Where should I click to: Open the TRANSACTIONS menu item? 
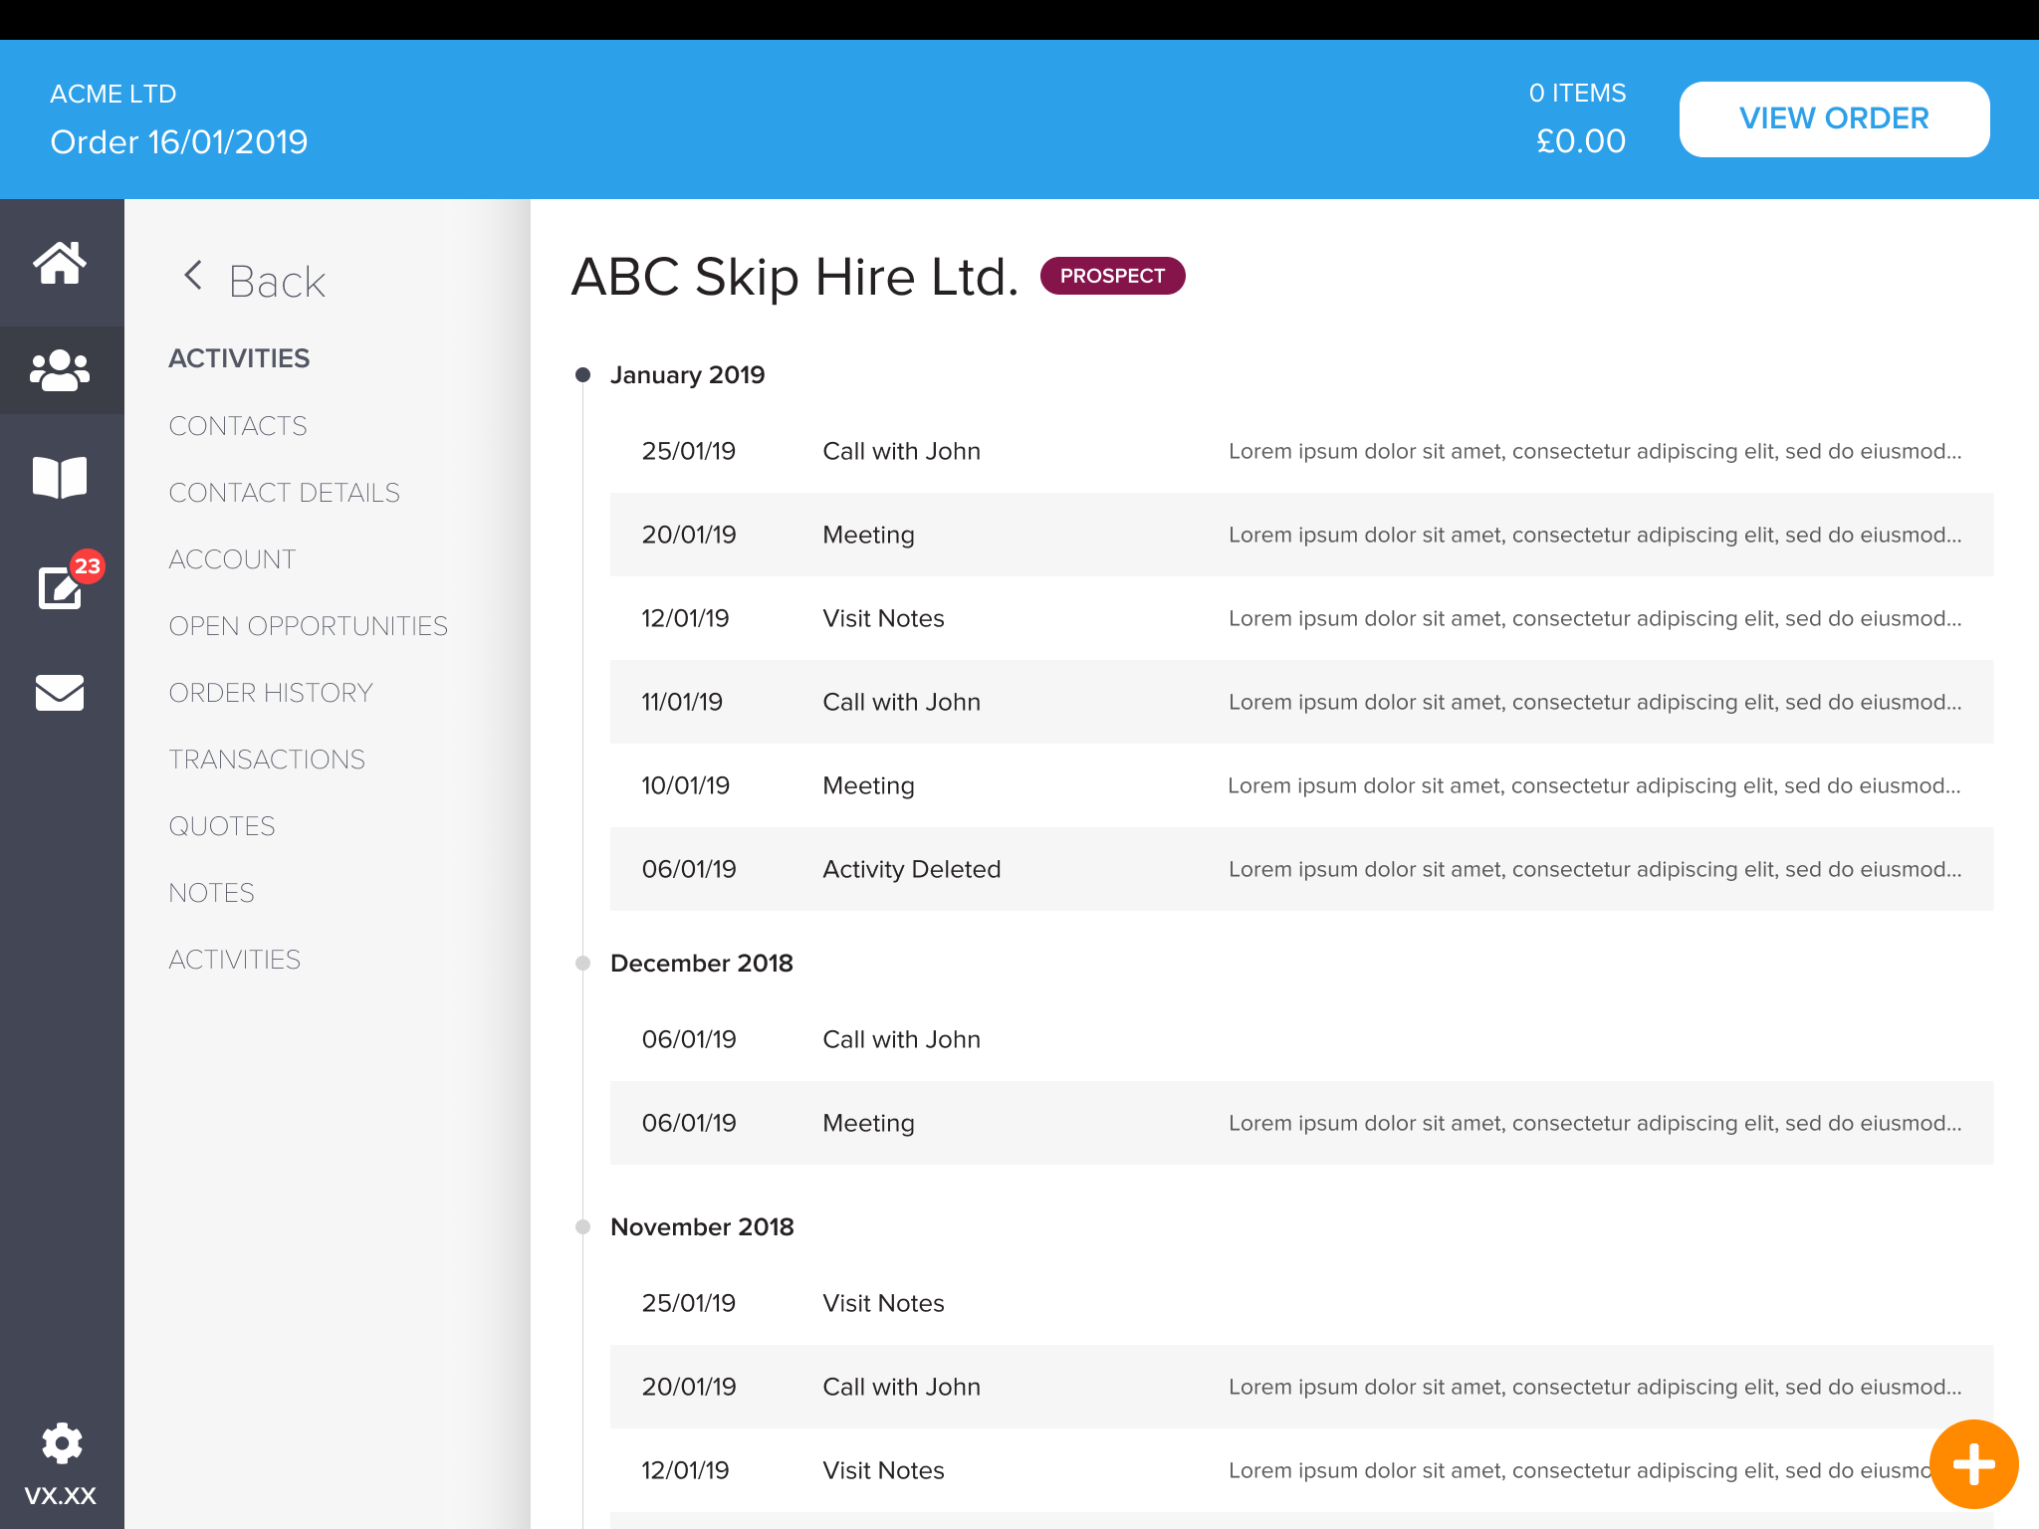[x=267, y=760]
